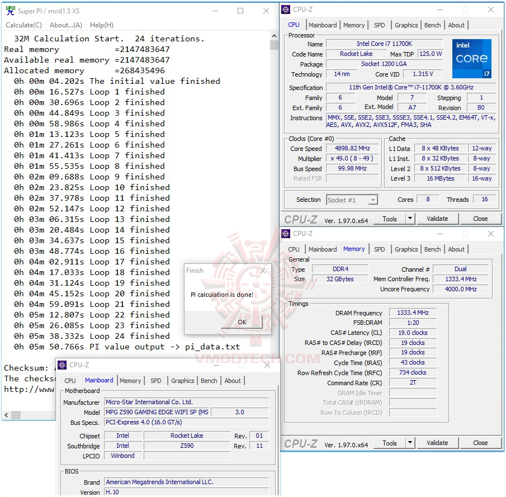
Task: Click the BIOS Brand American Megatrends field
Action: 187,482
